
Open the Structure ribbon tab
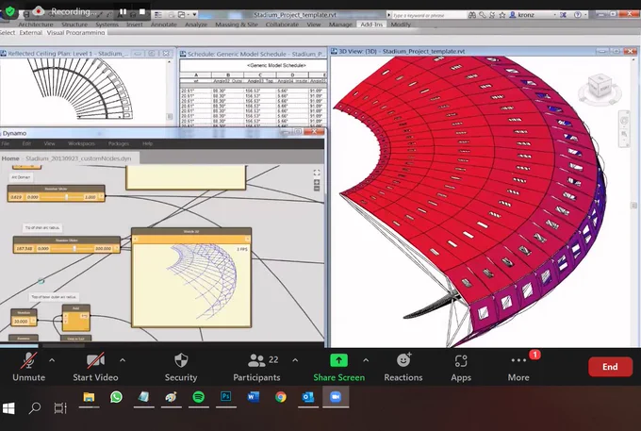(x=74, y=25)
